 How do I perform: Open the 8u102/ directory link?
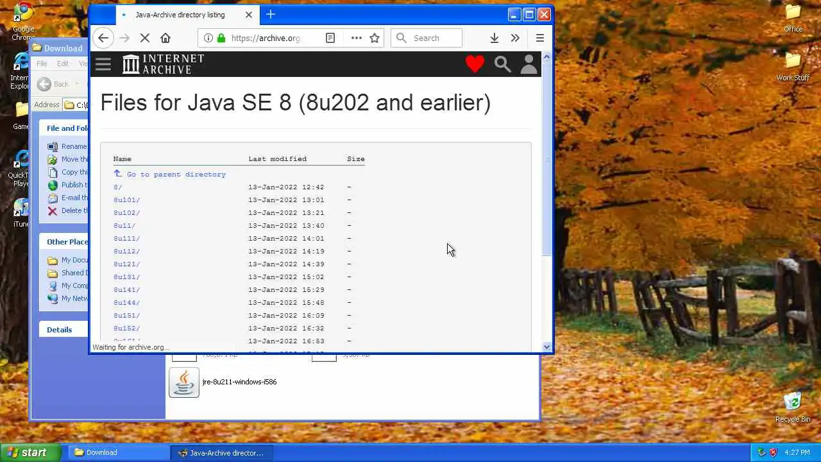coord(127,213)
